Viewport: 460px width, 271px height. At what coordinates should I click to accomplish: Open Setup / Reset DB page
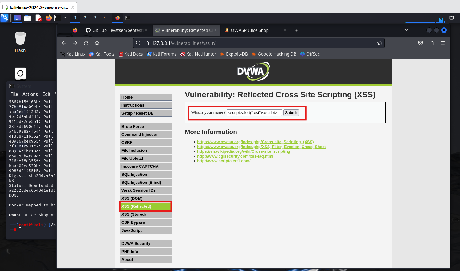(x=145, y=113)
